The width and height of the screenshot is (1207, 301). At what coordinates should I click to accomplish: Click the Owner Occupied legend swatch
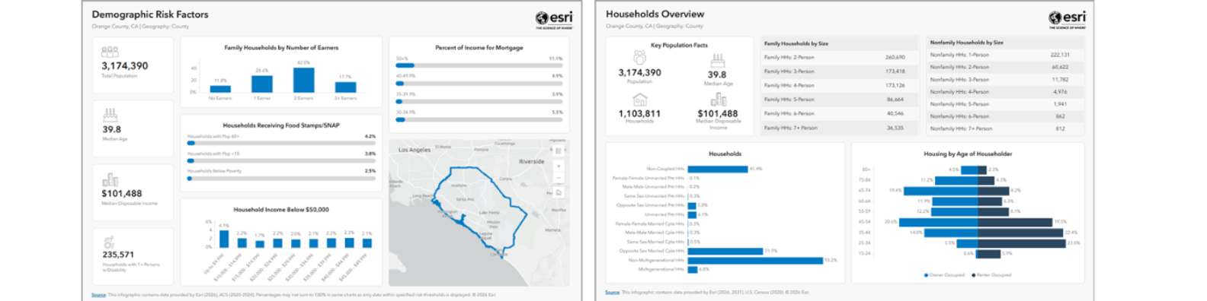tap(926, 275)
